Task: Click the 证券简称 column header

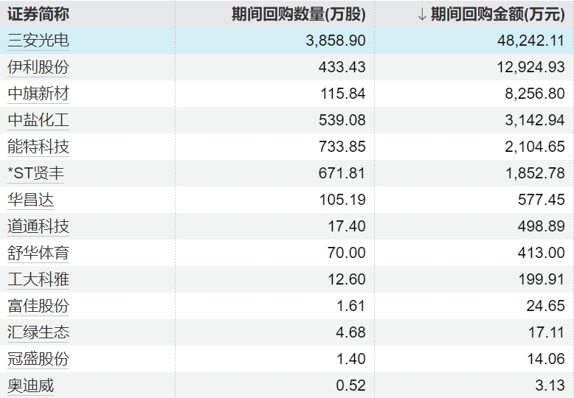Action: [38, 14]
